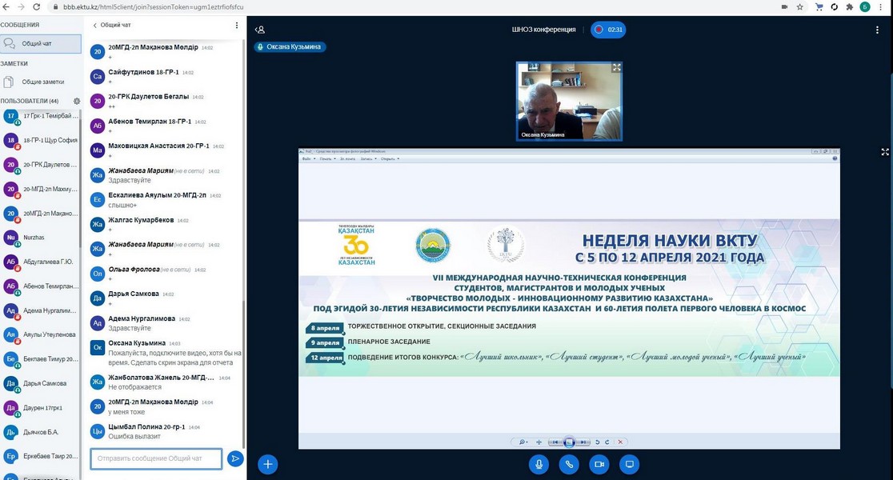893x480 pixels.
Task: Click the photo viewer fit-to-window icon
Action: click(539, 442)
